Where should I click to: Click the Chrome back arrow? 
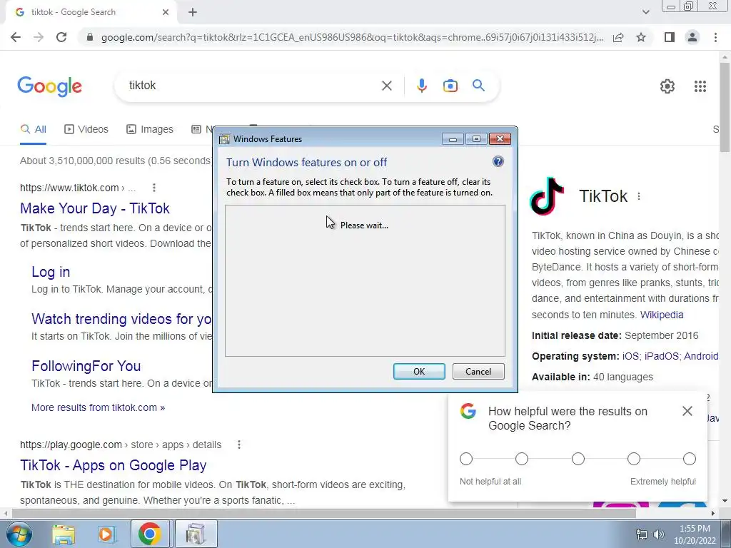pos(16,37)
